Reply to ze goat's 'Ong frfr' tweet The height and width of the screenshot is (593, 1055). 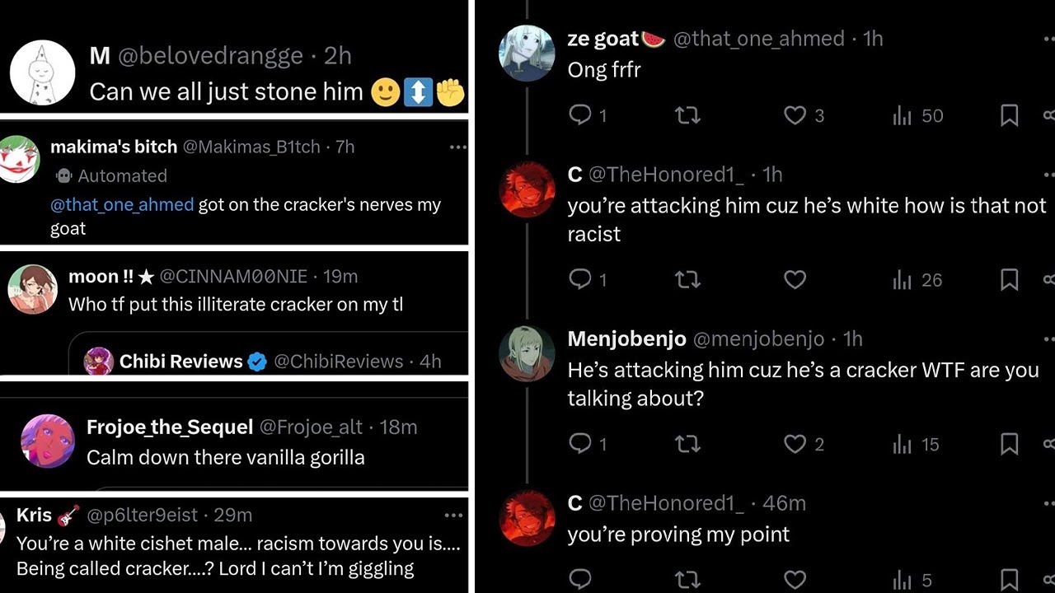point(581,115)
